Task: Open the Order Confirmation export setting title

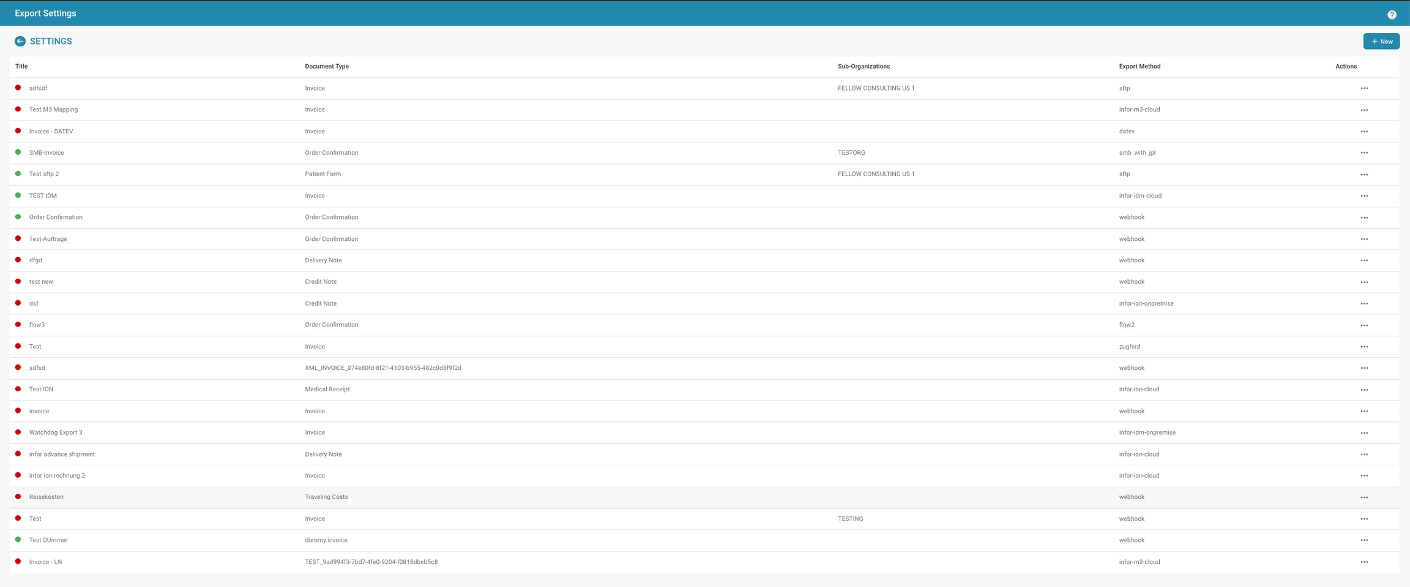Action: pos(56,217)
